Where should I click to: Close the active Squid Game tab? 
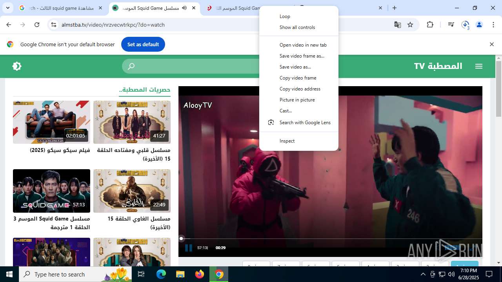pyautogui.click(x=194, y=8)
